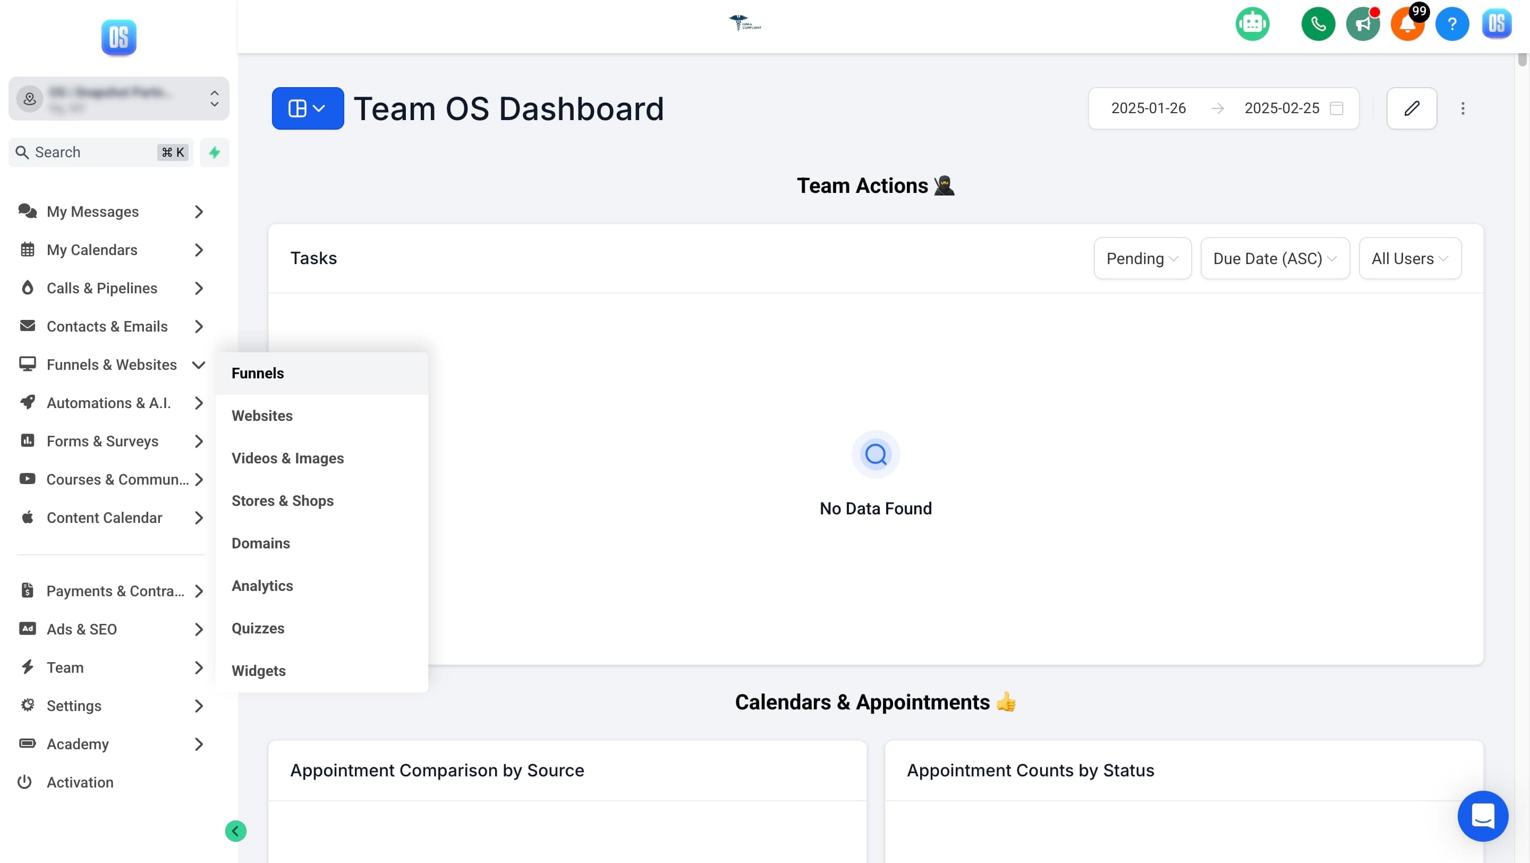
Task: Select Stores & Shops in the submenu
Action: pyautogui.click(x=321, y=501)
